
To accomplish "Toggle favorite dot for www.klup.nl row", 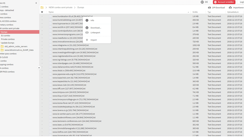I will (42, 96).
